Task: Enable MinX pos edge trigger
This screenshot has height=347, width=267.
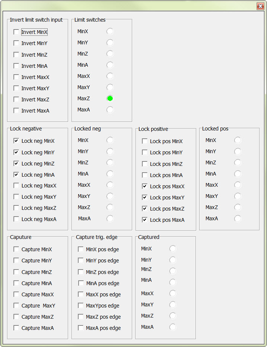Action: click(x=81, y=249)
